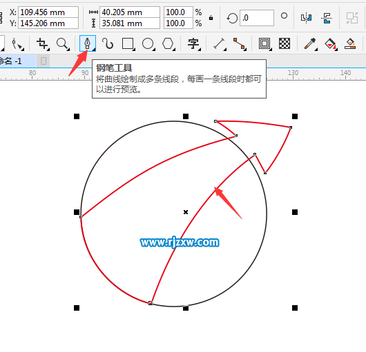Click the horizontal scale percentage field

(x=178, y=12)
